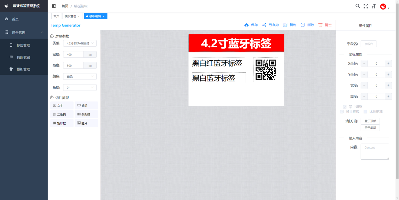Enable the 比例缩放 checkbox
The image size is (399, 200).
tap(365, 112)
